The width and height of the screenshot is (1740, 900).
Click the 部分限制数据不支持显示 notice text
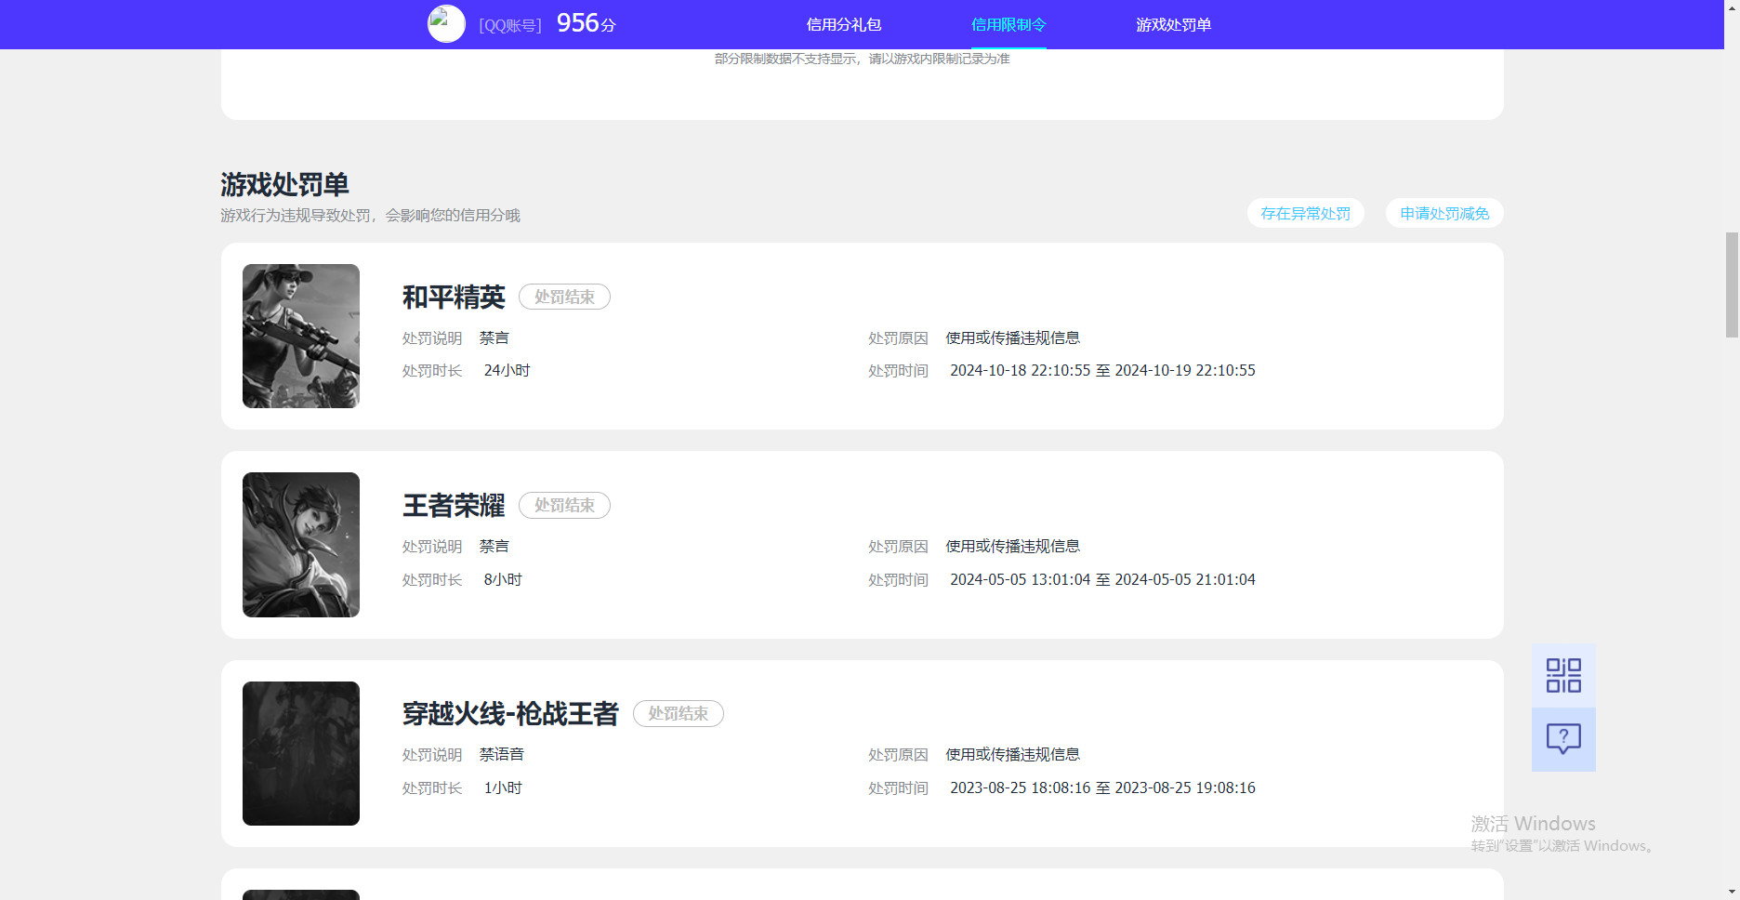862,59
